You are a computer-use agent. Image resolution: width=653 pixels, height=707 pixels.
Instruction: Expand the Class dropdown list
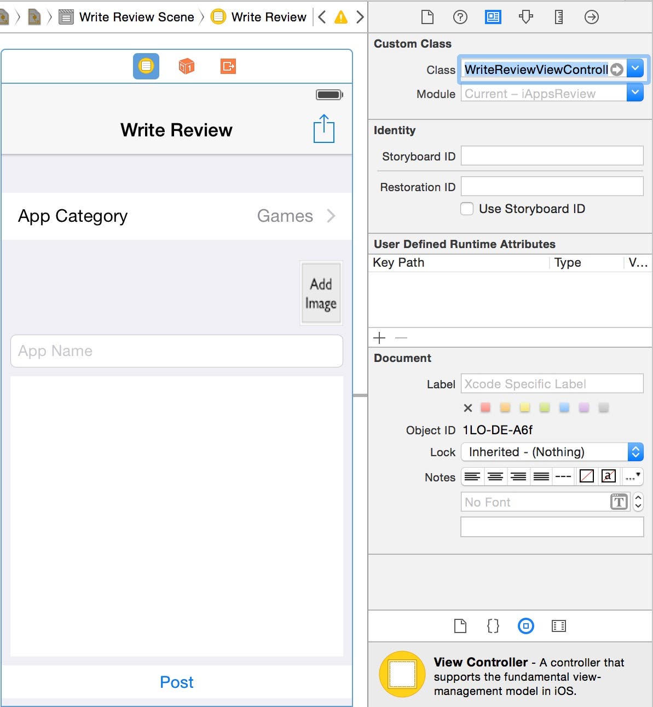635,69
